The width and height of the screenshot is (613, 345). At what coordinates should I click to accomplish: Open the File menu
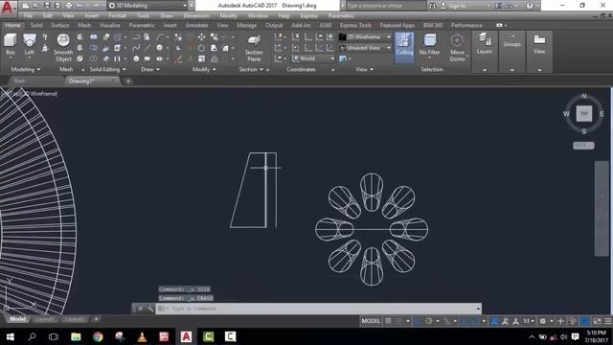(x=28, y=16)
